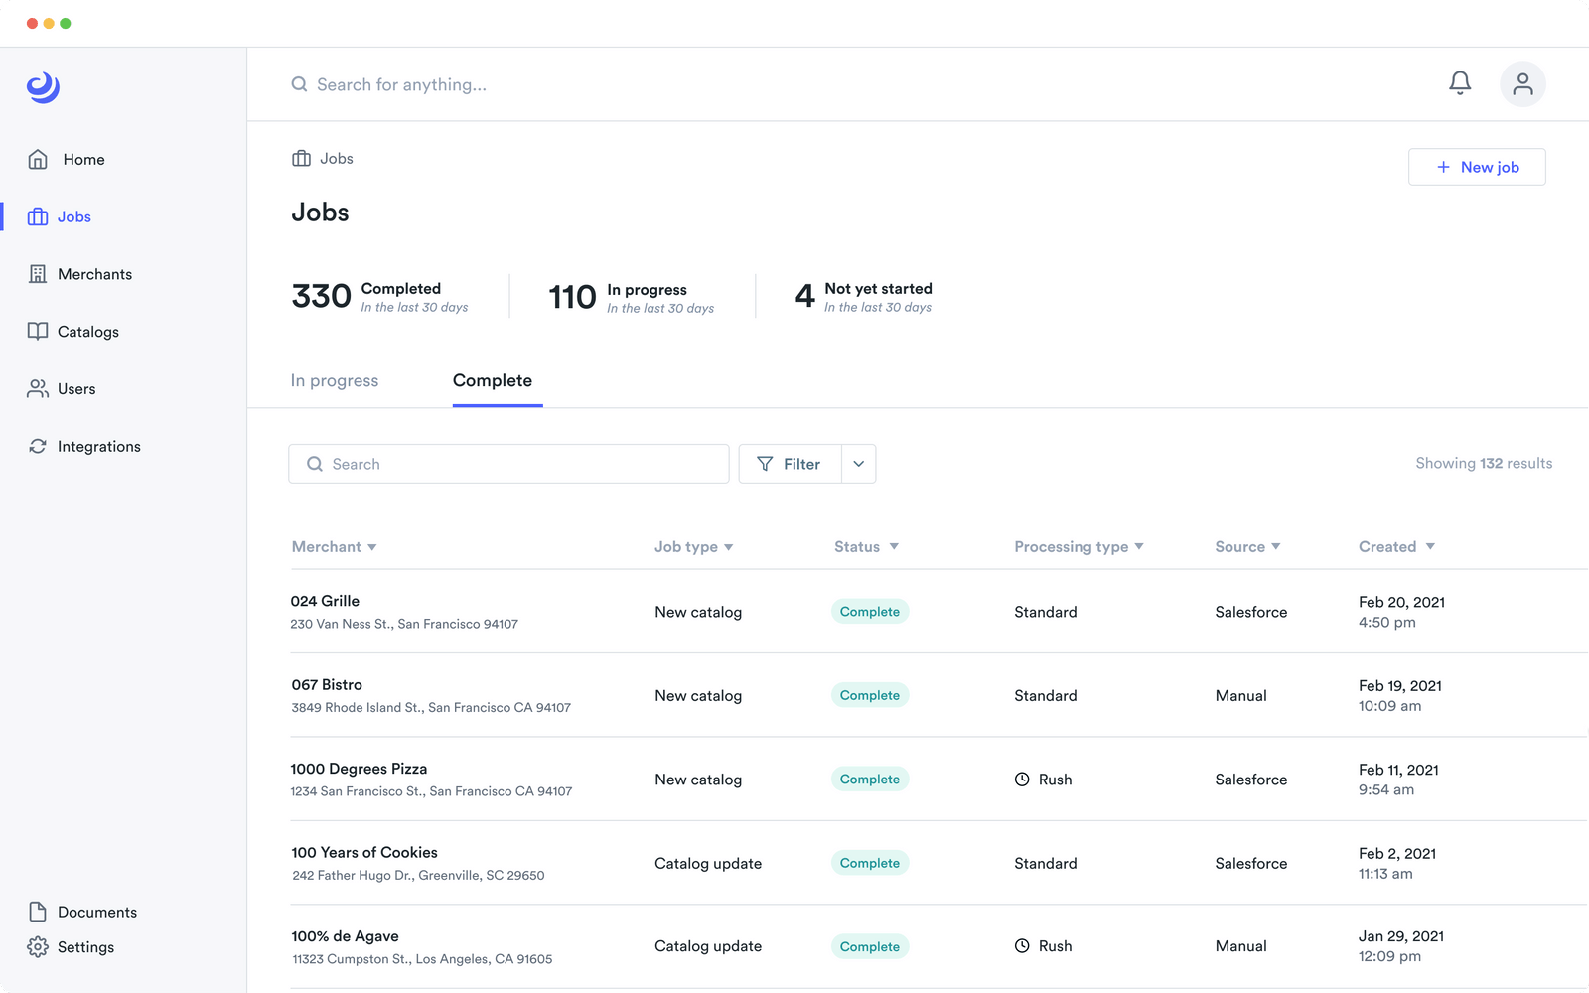Open Processing type column dropdown
Viewport: 1589px width, 993px height.
coord(1139,547)
